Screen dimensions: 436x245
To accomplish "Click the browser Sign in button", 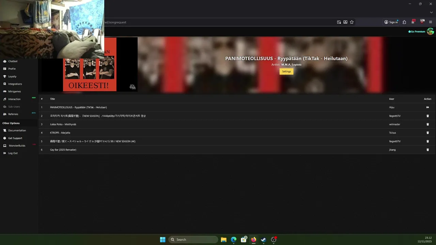I will (x=391, y=22).
